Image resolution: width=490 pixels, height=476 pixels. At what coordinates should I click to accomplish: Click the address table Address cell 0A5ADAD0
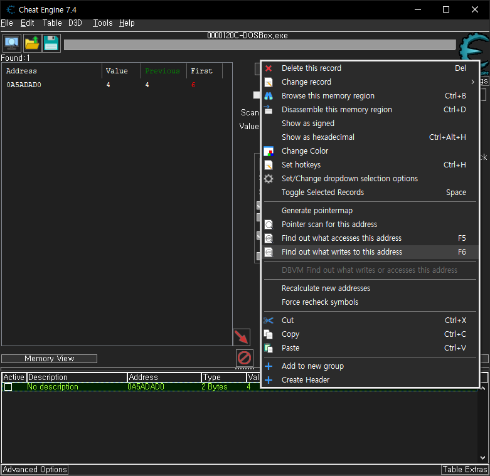(x=146, y=387)
